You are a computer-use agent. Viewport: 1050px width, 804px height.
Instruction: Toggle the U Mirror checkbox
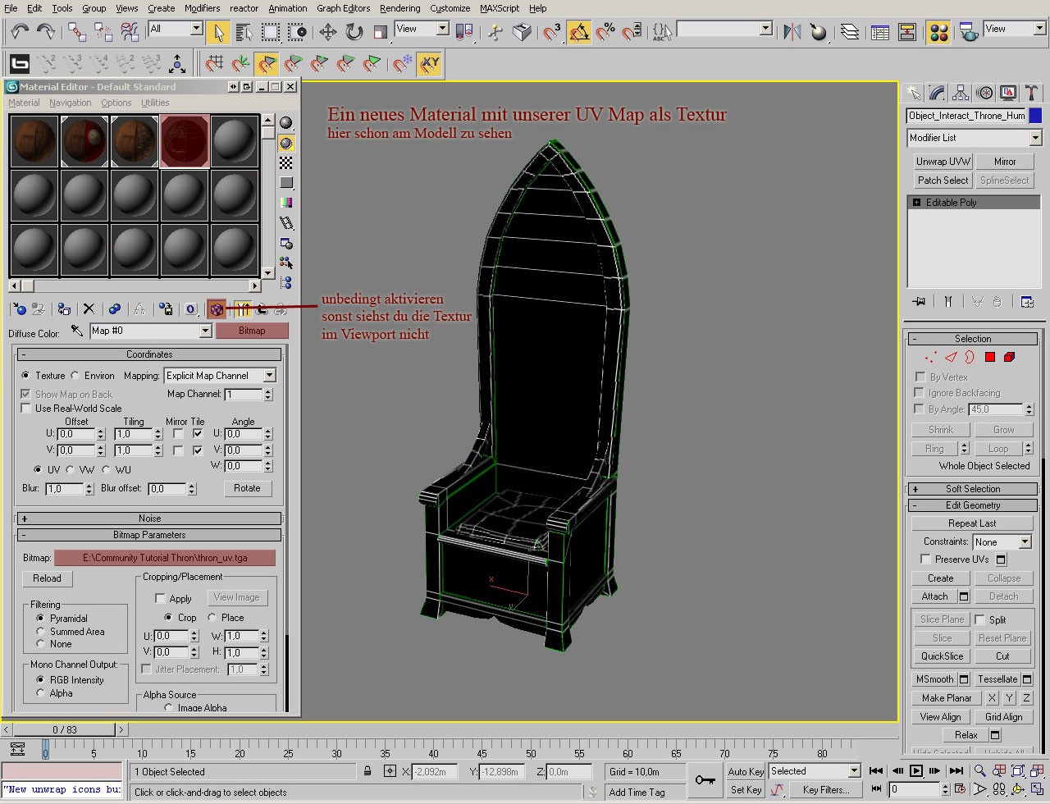click(x=178, y=433)
